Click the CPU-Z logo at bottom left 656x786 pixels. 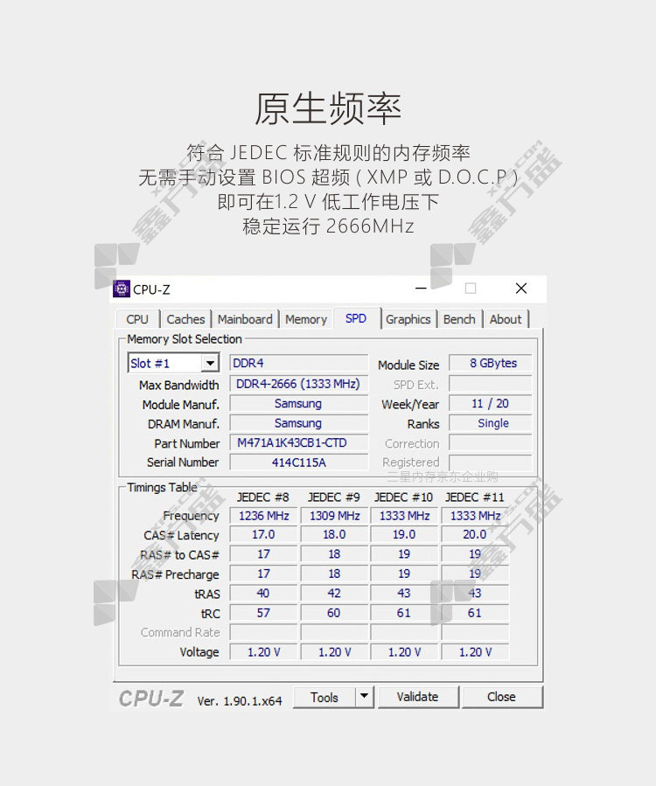[x=151, y=699]
